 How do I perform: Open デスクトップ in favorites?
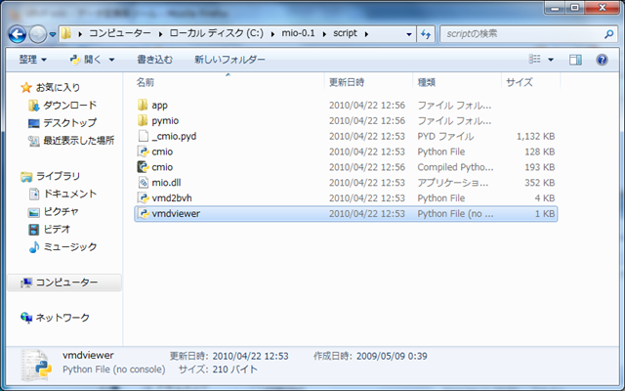coord(69,123)
